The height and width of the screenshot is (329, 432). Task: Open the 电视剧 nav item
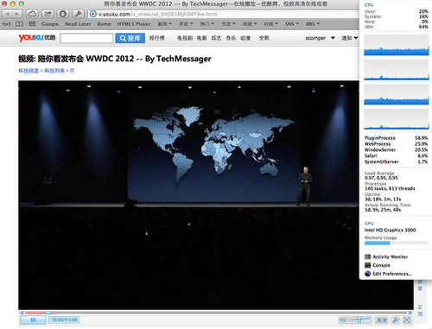pyautogui.click(x=185, y=38)
